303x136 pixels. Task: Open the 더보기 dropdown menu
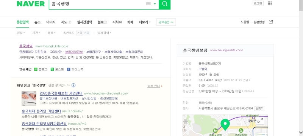tap(145, 22)
